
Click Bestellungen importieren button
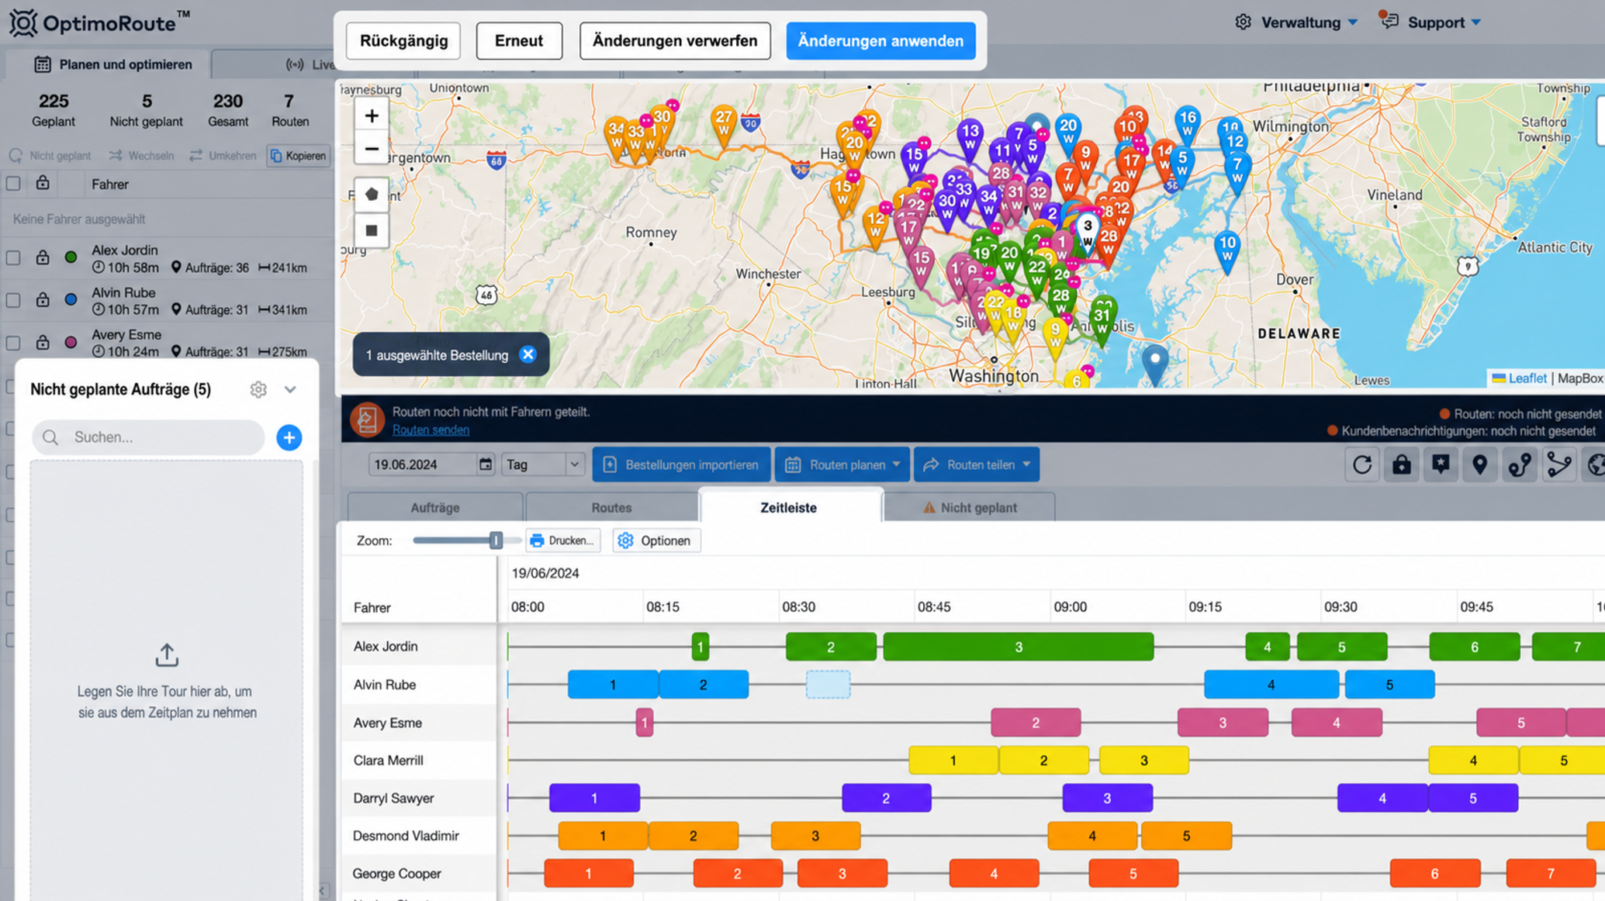pyautogui.click(x=682, y=464)
